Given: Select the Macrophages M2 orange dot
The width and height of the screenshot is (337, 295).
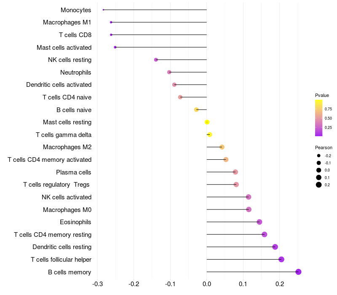Looking at the screenshot, I should [x=222, y=147].
